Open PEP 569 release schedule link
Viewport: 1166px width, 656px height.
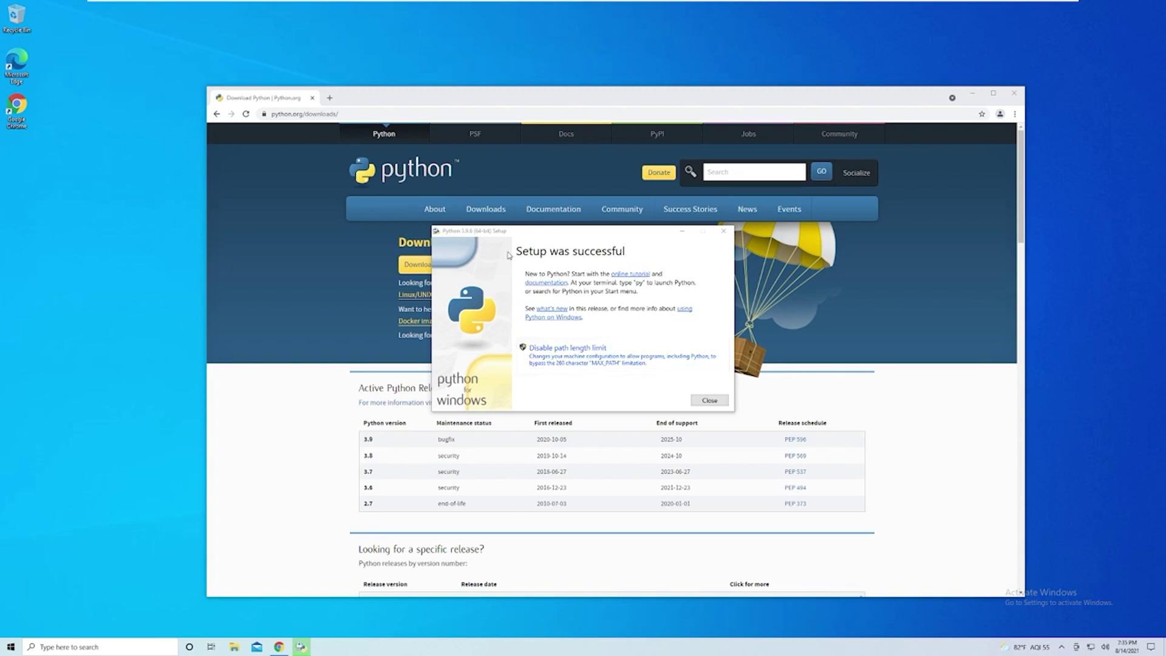click(x=795, y=456)
